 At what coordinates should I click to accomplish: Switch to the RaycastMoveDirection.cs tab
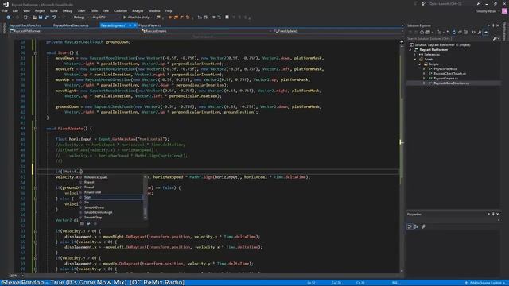[71, 25]
